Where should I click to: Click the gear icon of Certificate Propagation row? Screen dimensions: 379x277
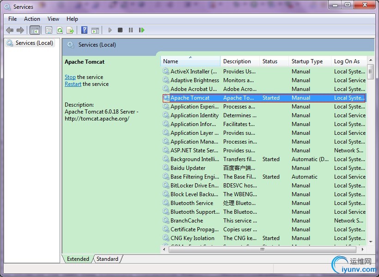coord(166,229)
